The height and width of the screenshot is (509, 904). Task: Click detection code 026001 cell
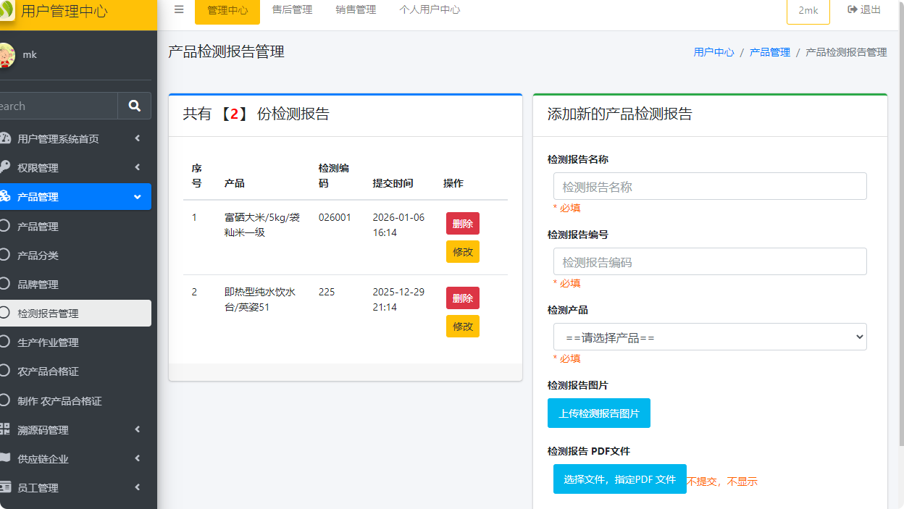tap(335, 217)
